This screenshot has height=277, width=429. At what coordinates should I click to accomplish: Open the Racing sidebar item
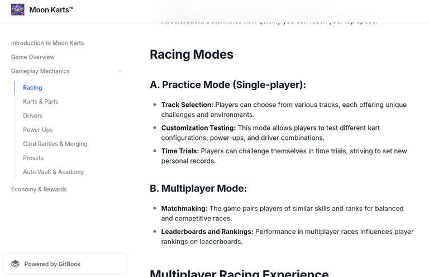click(32, 88)
